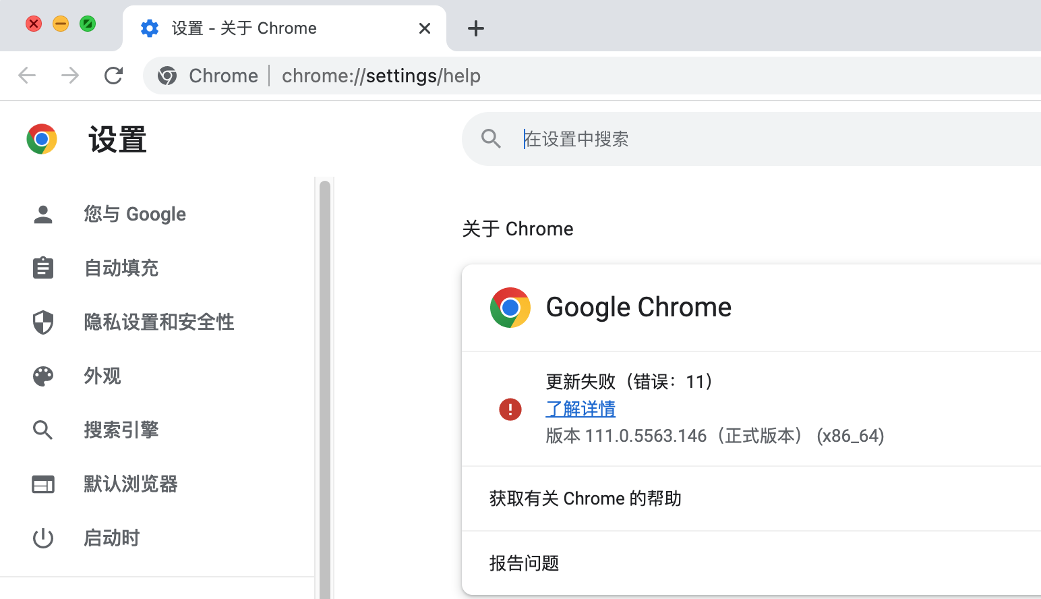This screenshot has width=1041, height=599.
Task: Open the 自动填充 settings section
Action: click(158, 268)
